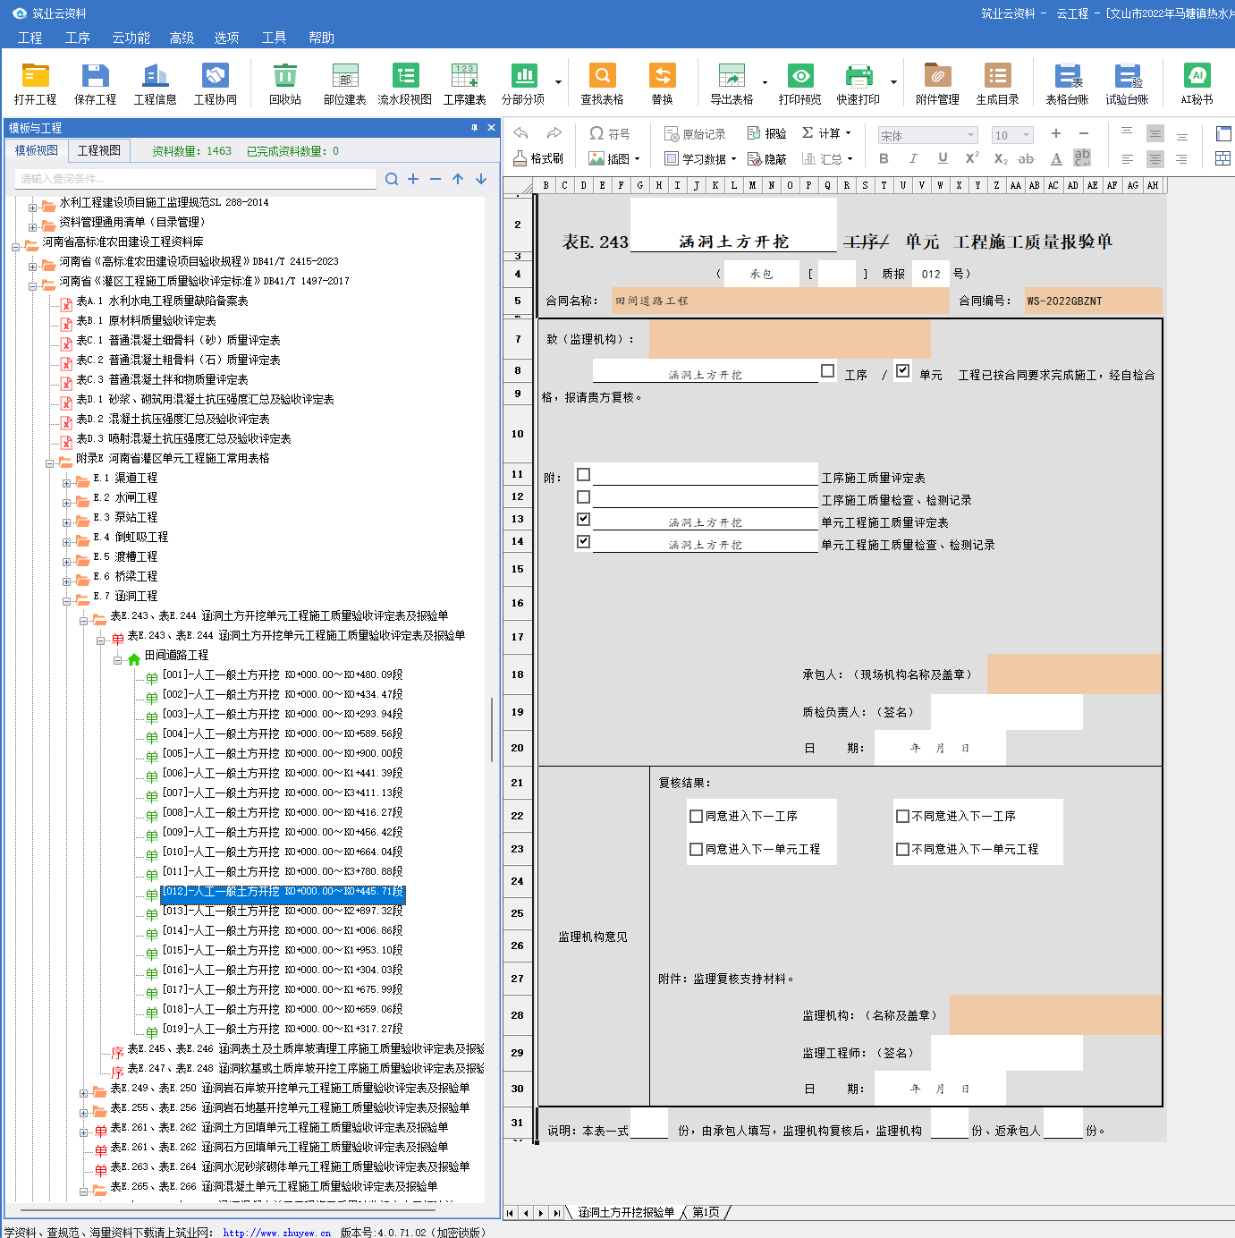Screen dimensions: 1235x1238
Task: Open 表格台账 ledger
Action: click(1067, 84)
